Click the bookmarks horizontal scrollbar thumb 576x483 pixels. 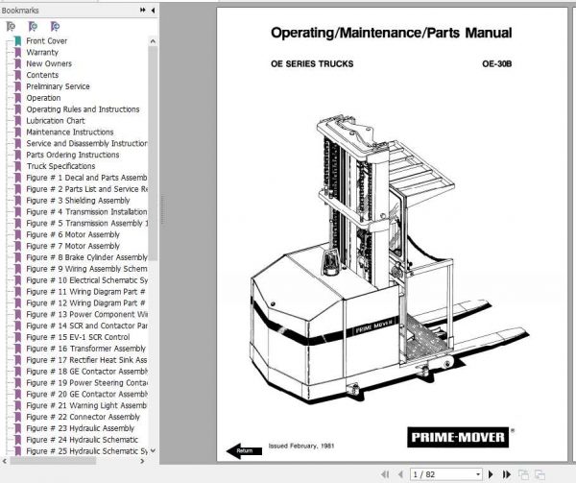pos(53,461)
